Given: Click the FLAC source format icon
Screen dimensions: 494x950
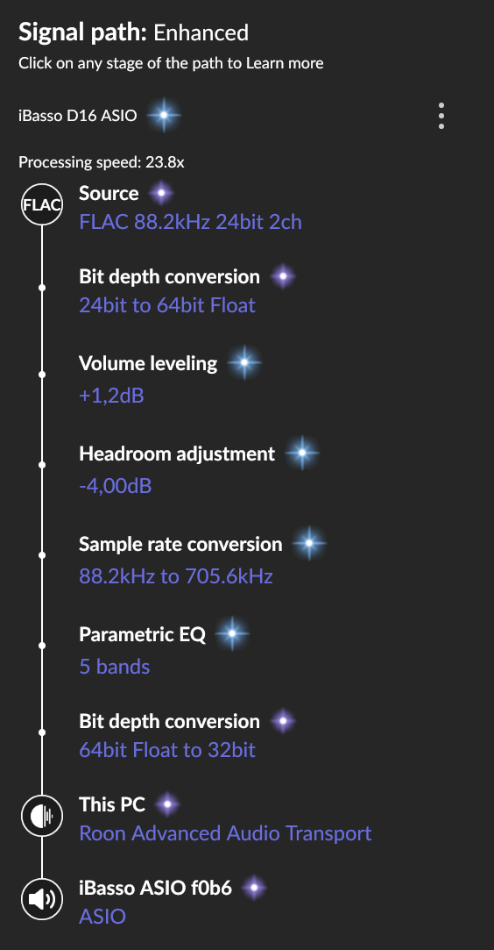Looking at the screenshot, I should tap(42, 204).
